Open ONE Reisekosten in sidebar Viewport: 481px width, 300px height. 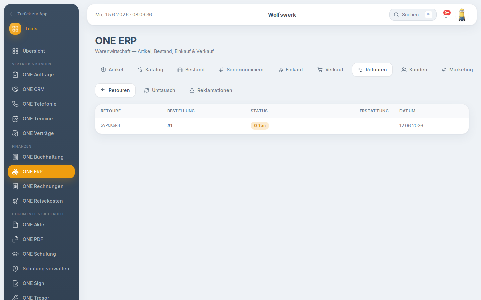[41, 201]
